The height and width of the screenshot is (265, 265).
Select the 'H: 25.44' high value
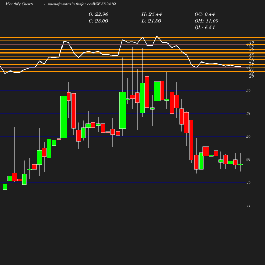(152, 14)
